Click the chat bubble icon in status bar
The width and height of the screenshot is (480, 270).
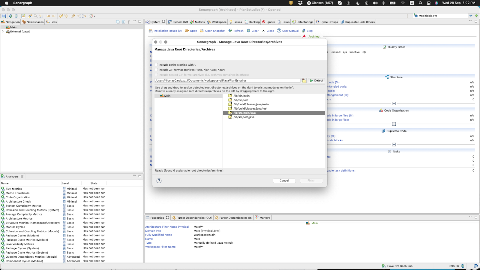(x=475, y=266)
